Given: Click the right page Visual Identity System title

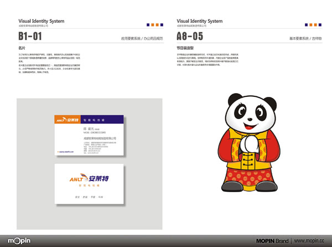Looking at the screenshot, I should pyautogui.click(x=200, y=21).
